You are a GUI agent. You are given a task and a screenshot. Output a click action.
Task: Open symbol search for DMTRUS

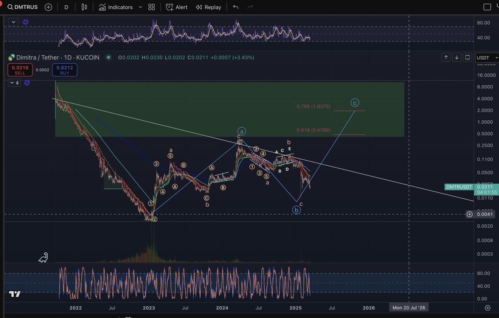(22, 7)
